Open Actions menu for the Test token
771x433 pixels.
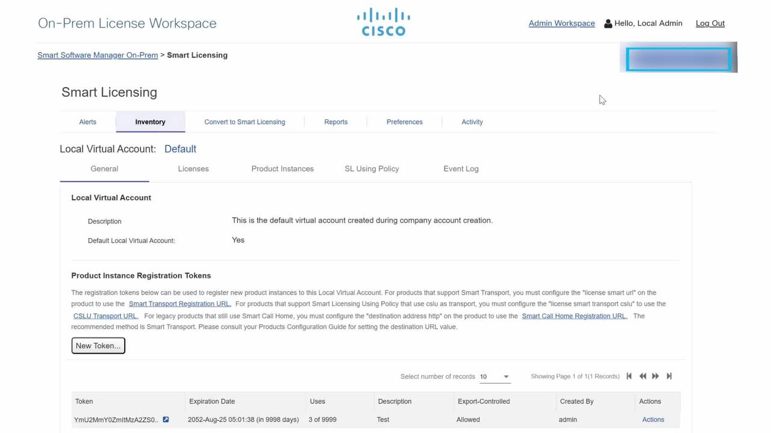(653, 420)
